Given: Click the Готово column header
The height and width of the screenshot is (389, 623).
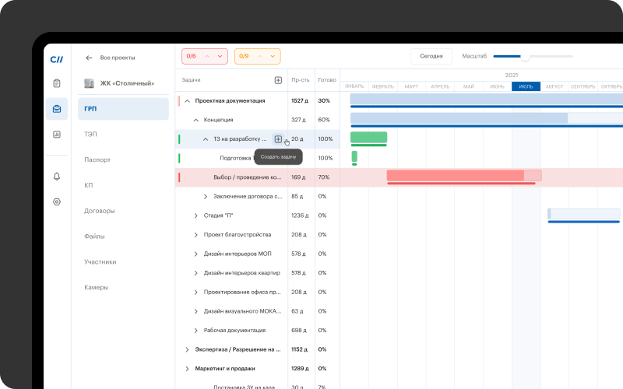Looking at the screenshot, I should click(327, 80).
